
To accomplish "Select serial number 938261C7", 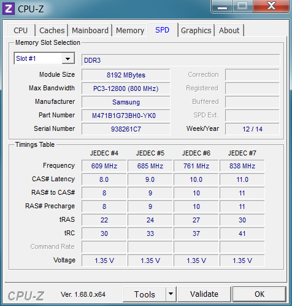I will point(126,129).
